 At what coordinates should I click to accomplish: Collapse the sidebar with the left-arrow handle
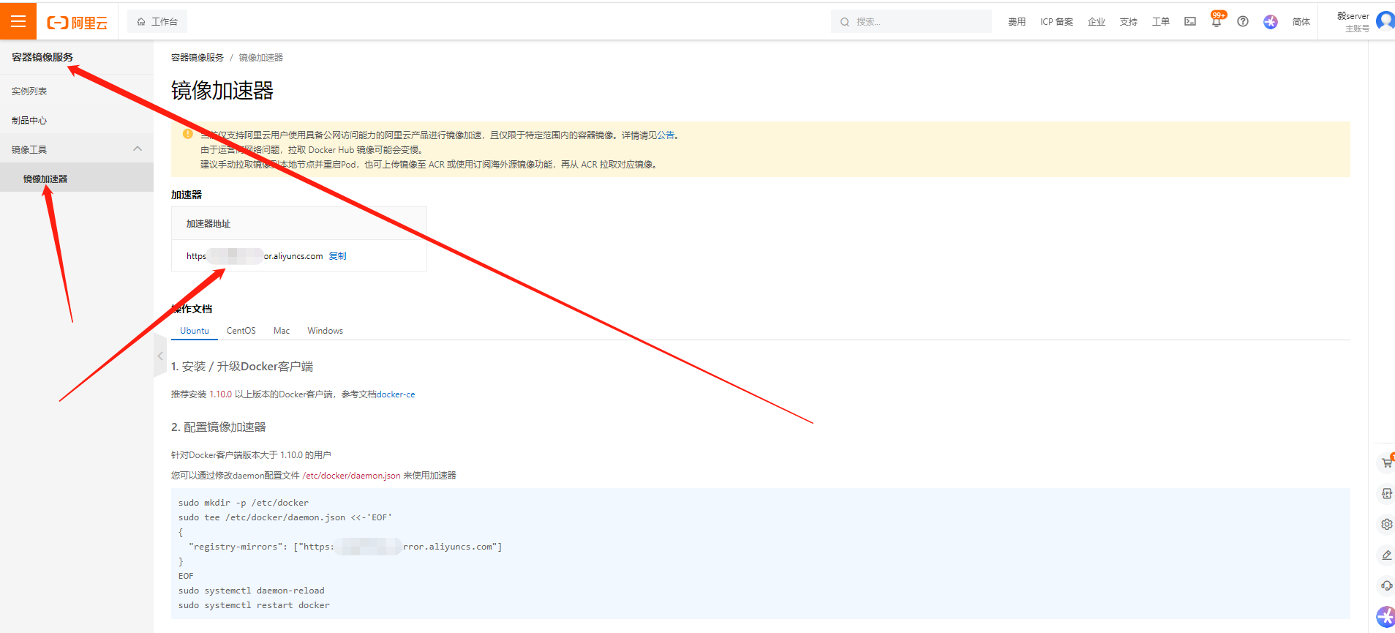160,356
